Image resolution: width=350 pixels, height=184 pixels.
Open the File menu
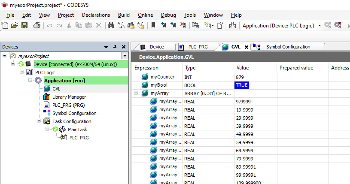pos(10,15)
